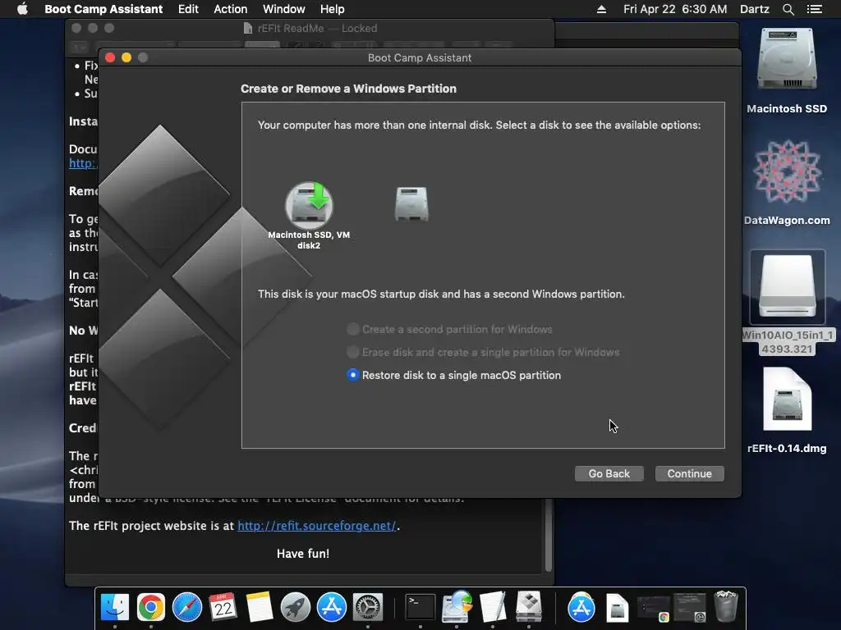The height and width of the screenshot is (630, 841).
Task: Open the Apple menu
Action: [22, 9]
